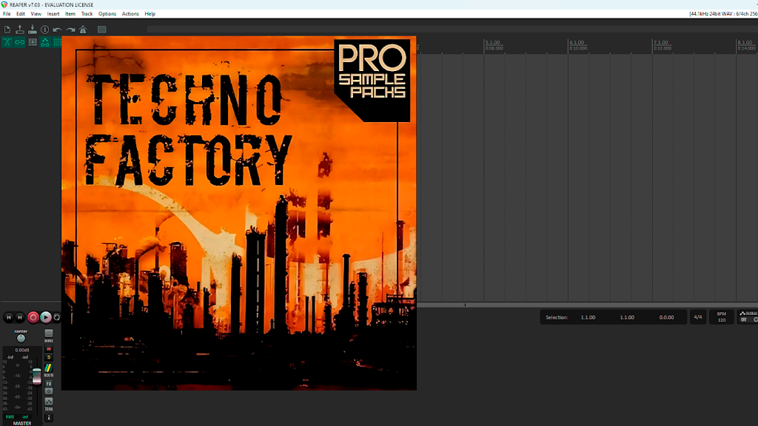Solo the master track with S button
The width and height of the screenshot is (758, 426).
click(x=49, y=357)
